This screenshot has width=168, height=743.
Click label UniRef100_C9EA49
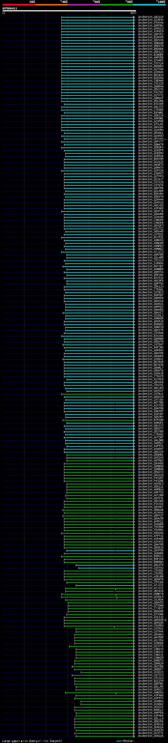[151, 81]
